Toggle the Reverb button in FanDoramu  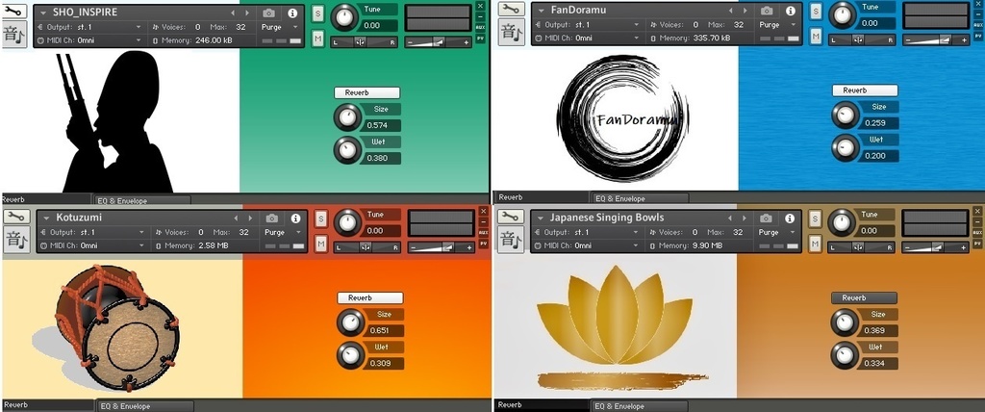[865, 90]
